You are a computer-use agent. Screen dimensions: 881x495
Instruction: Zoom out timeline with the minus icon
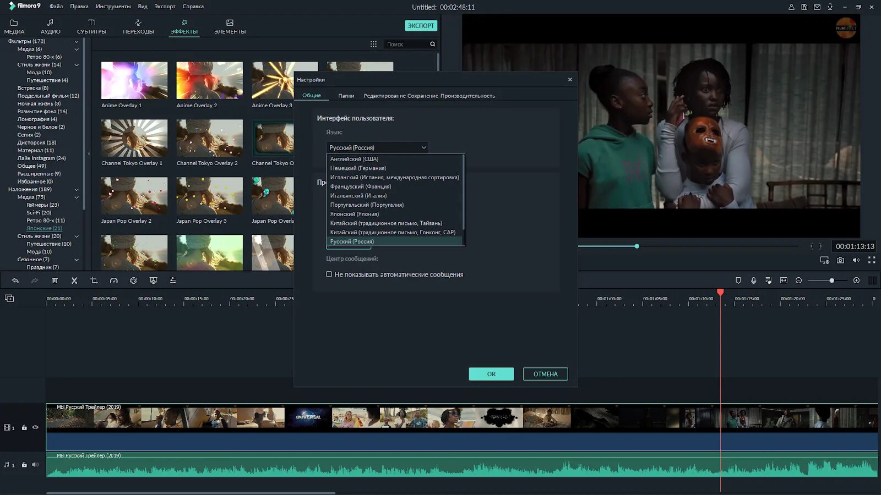[798, 280]
